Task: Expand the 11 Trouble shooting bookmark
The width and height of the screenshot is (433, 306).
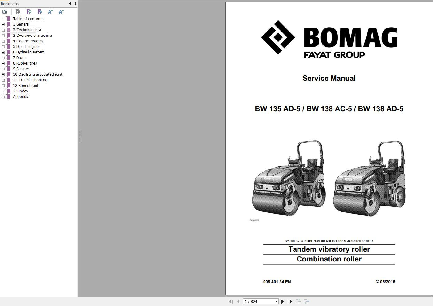Action: 3,80
